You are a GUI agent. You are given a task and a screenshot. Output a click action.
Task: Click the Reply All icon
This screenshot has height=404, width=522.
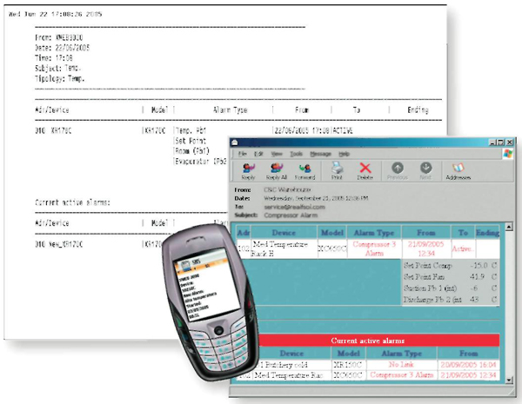[277, 170]
